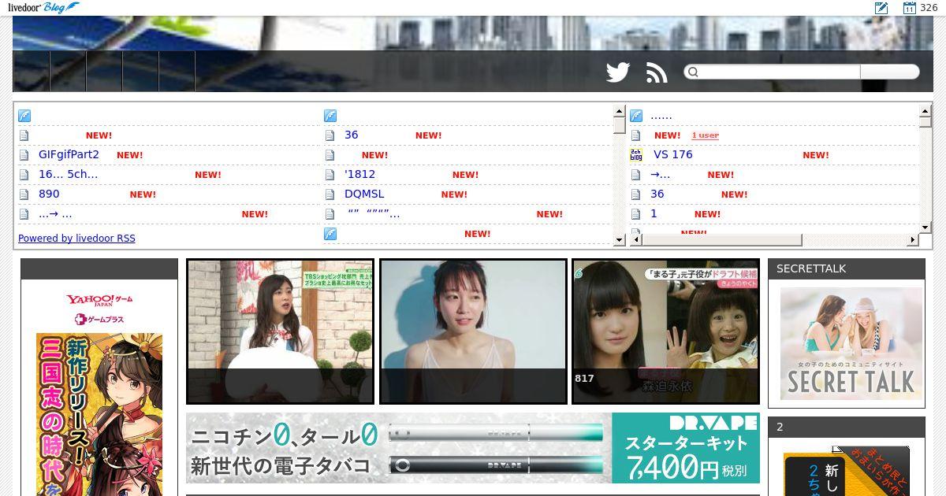The height and width of the screenshot is (496, 946).
Task: Click the DR.VAPE starter kit ad banner
Action: coord(473,448)
